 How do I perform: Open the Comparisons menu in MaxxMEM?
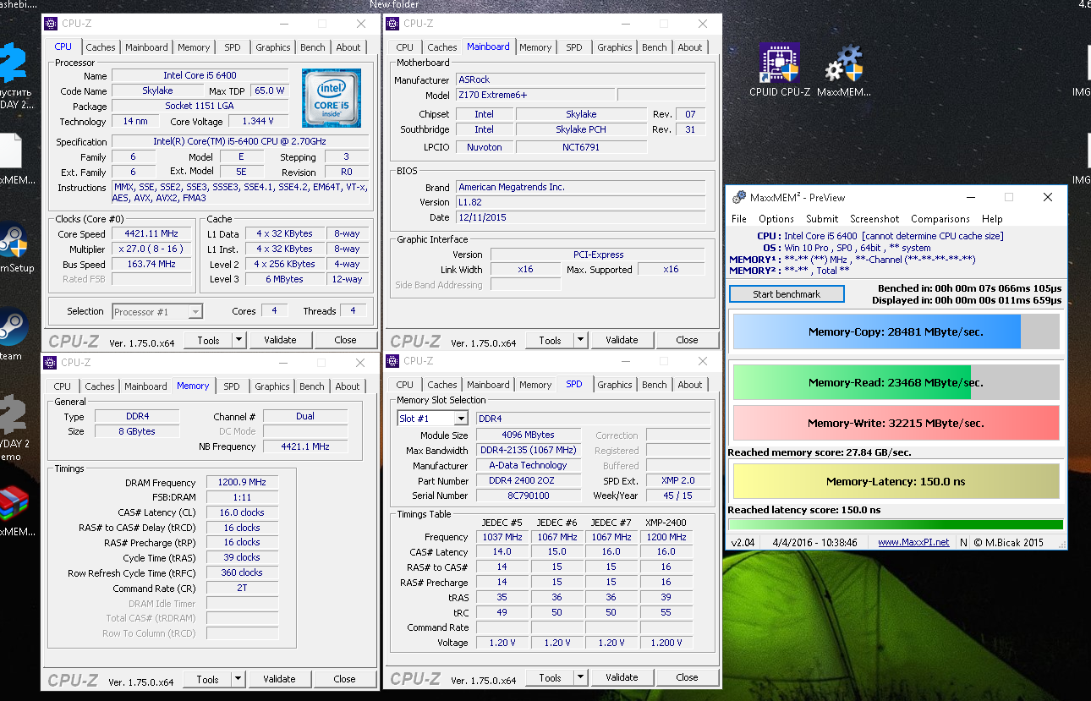pyautogui.click(x=940, y=219)
